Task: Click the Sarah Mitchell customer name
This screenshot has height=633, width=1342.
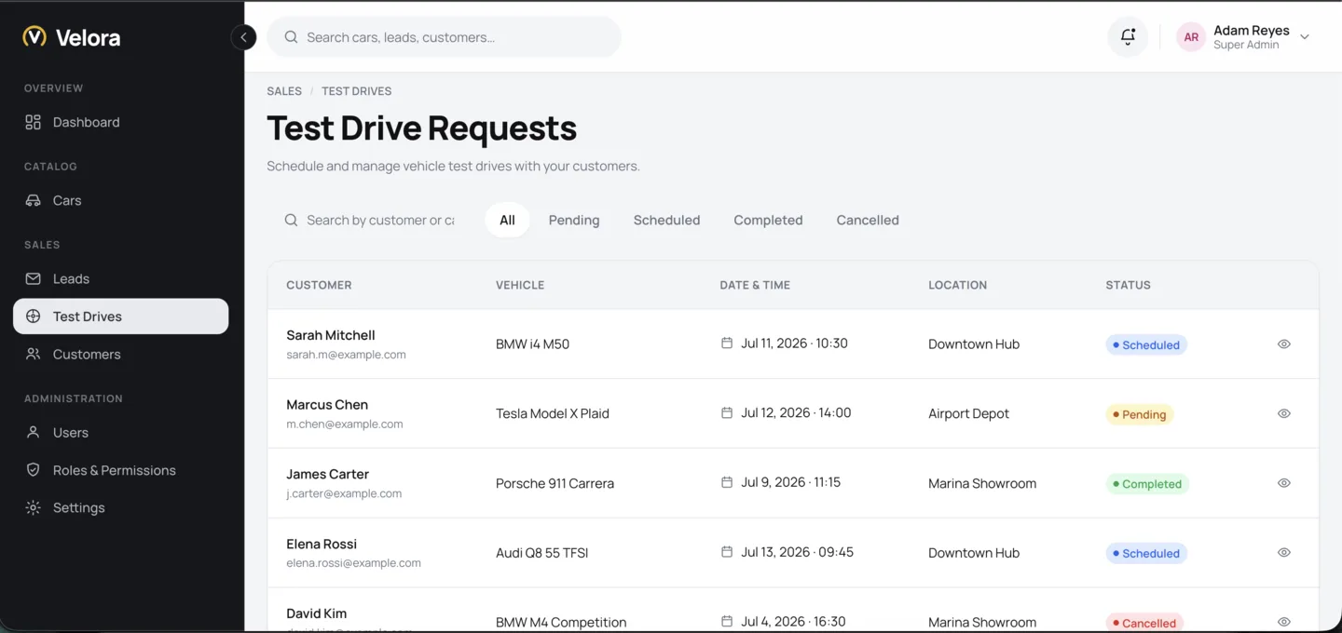Action: [x=331, y=335]
